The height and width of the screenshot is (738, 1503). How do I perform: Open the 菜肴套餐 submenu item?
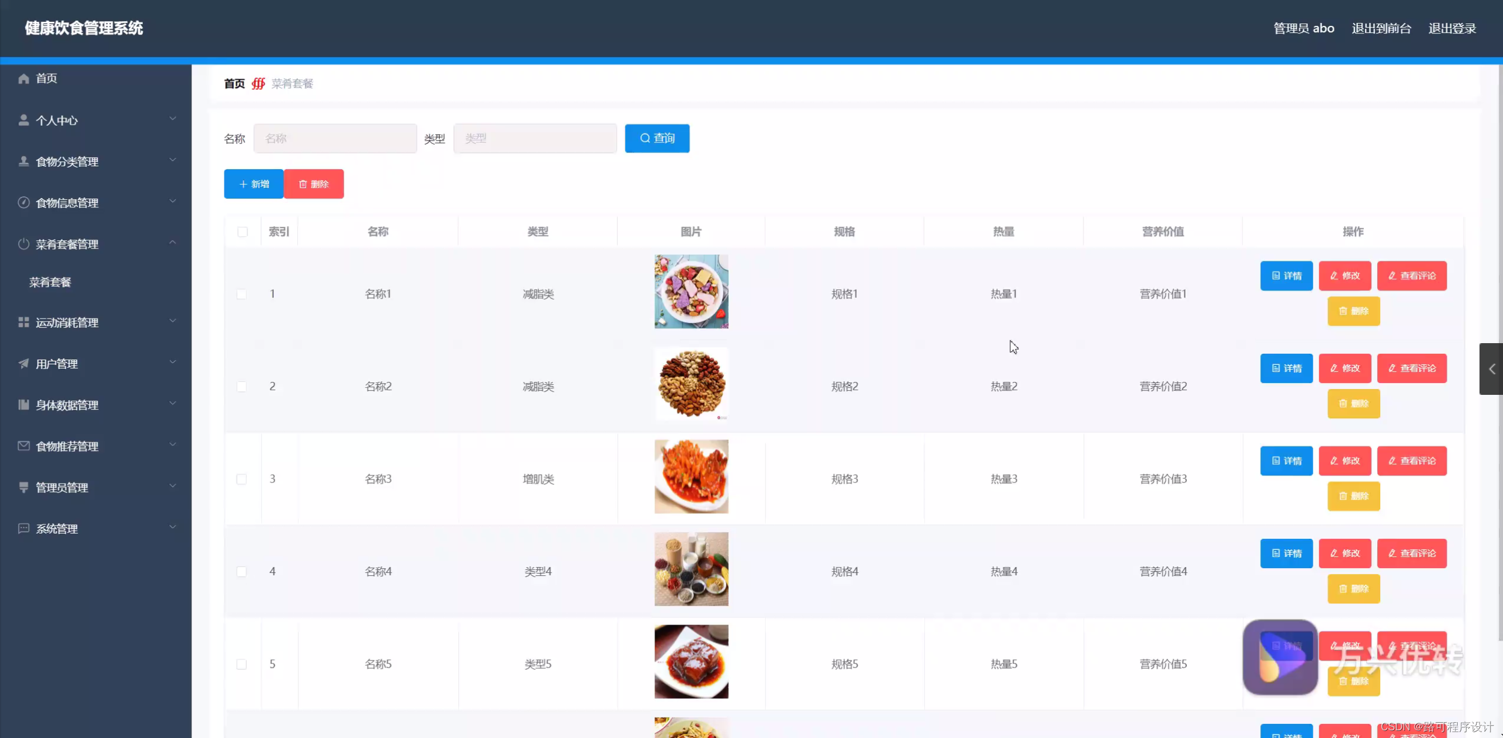pos(51,282)
